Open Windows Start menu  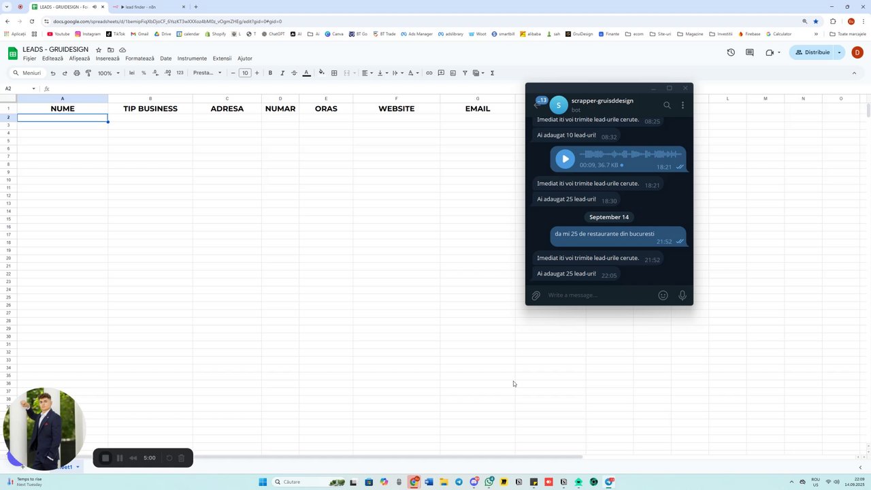tap(263, 482)
